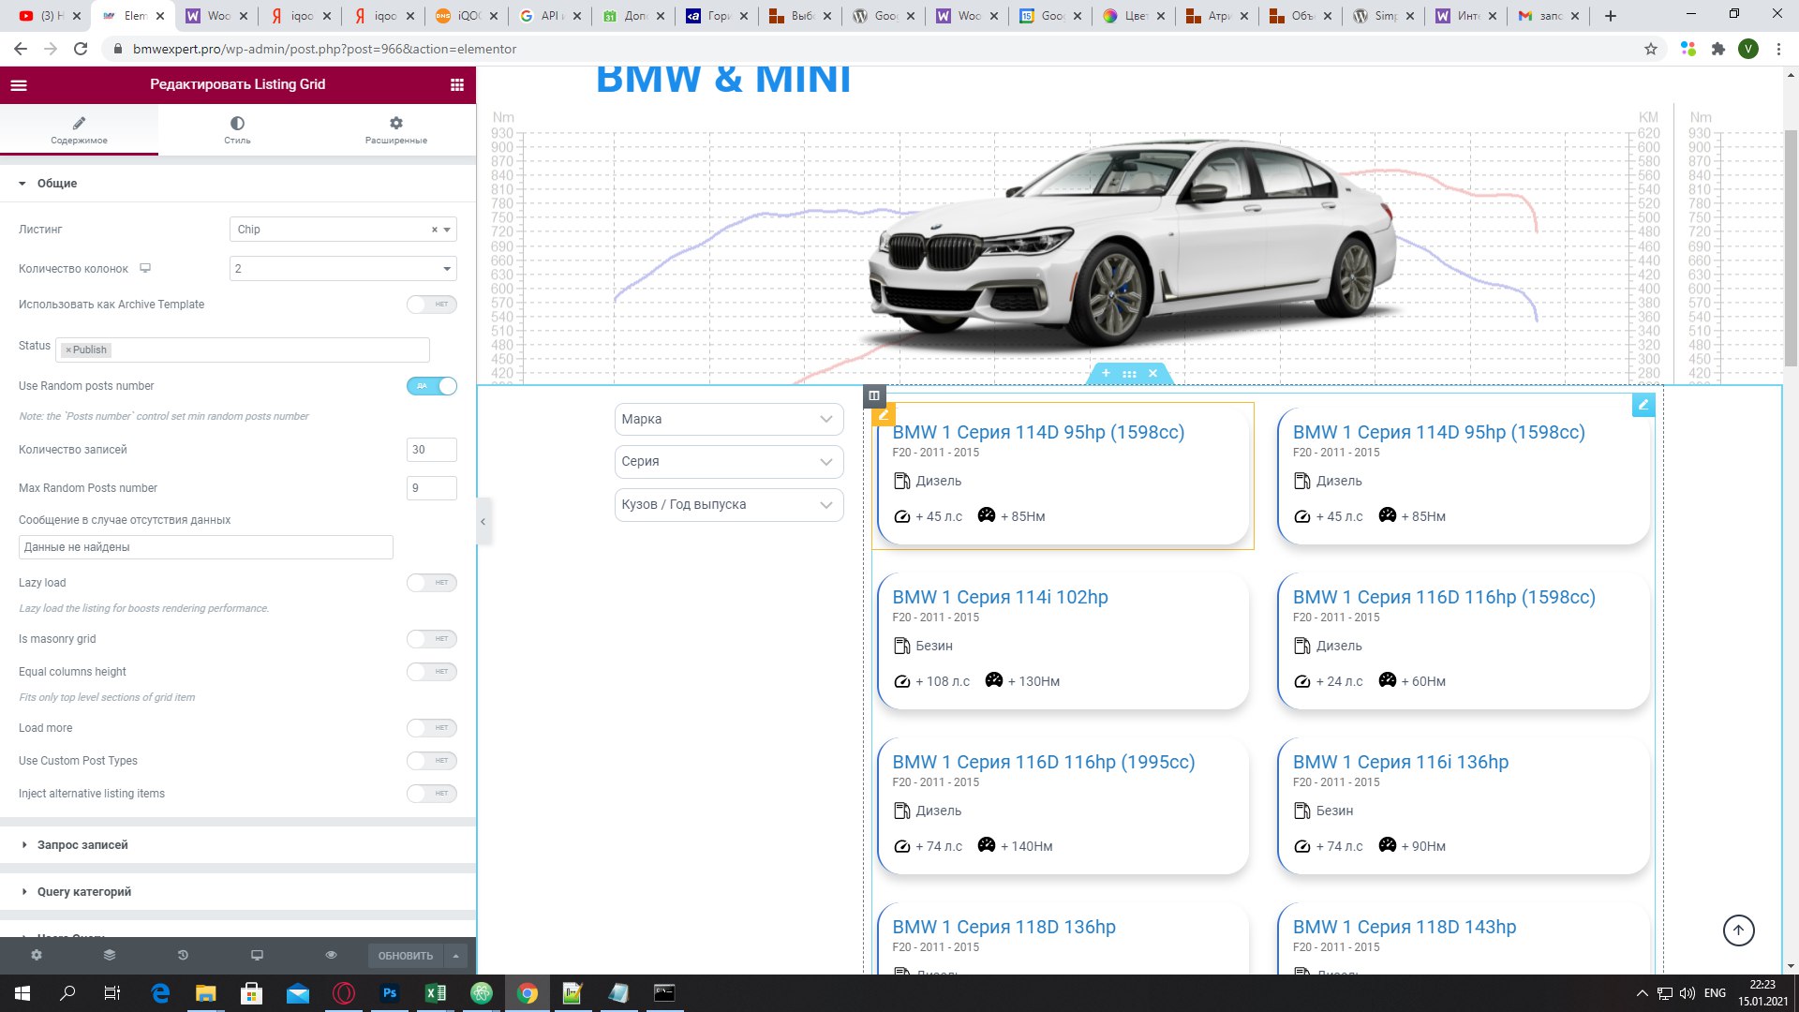Open Кузов / Год выпуска dropdown
The image size is (1799, 1012).
pyautogui.click(x=729, y=504)
